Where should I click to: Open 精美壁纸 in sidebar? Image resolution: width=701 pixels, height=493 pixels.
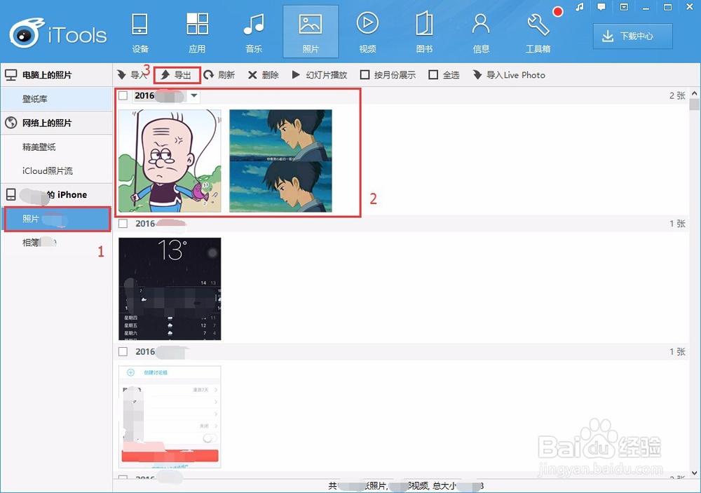pos(56,147)
